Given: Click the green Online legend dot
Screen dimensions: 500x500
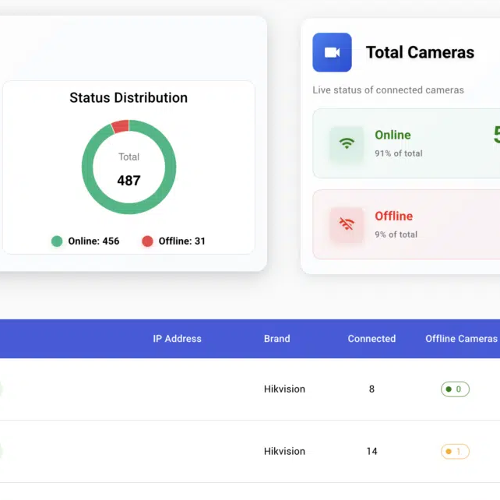Looking at the screenshot, I should coord(57,241).
